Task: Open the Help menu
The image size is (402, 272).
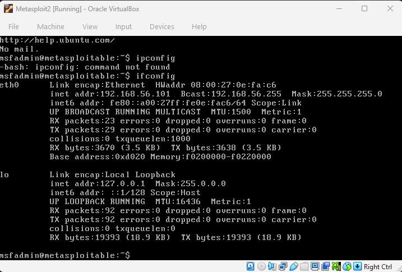Action: point(199,27)
